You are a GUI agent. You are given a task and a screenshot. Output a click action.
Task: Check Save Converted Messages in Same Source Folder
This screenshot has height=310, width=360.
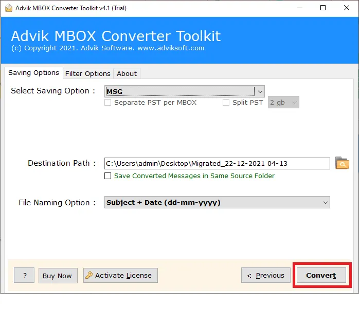(107, 176)
